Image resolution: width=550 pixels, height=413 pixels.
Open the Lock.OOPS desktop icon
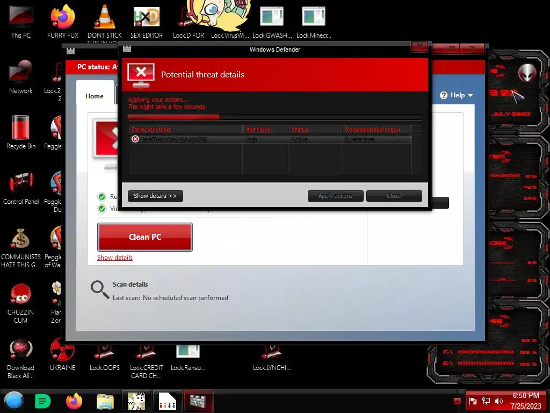click(x=105, y=358)
